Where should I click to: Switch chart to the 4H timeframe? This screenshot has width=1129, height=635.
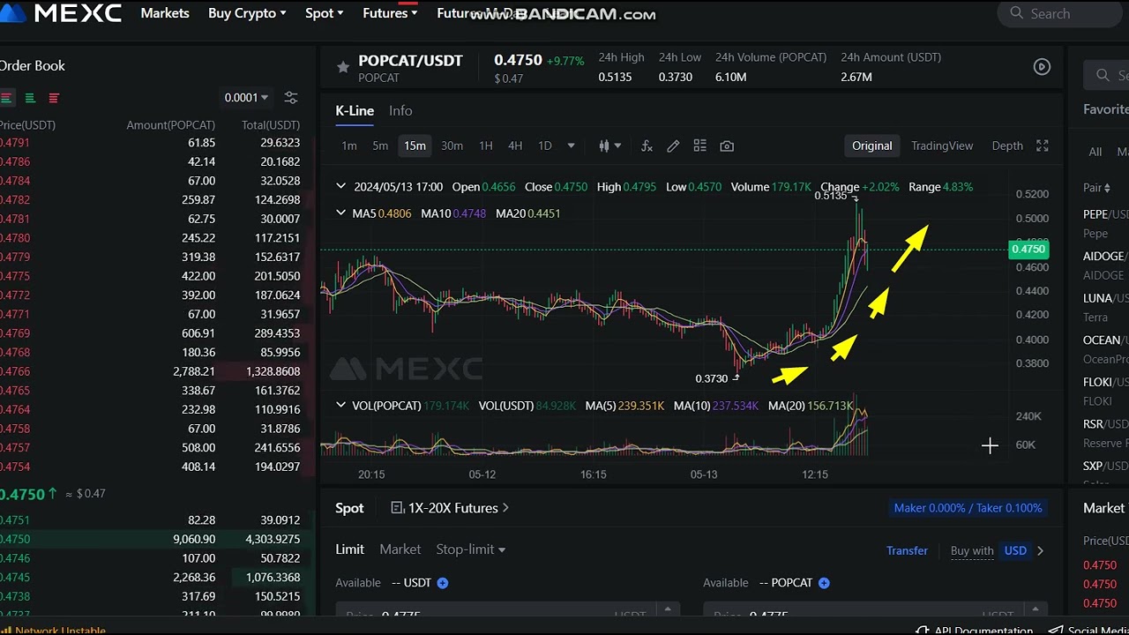point(515,146)
